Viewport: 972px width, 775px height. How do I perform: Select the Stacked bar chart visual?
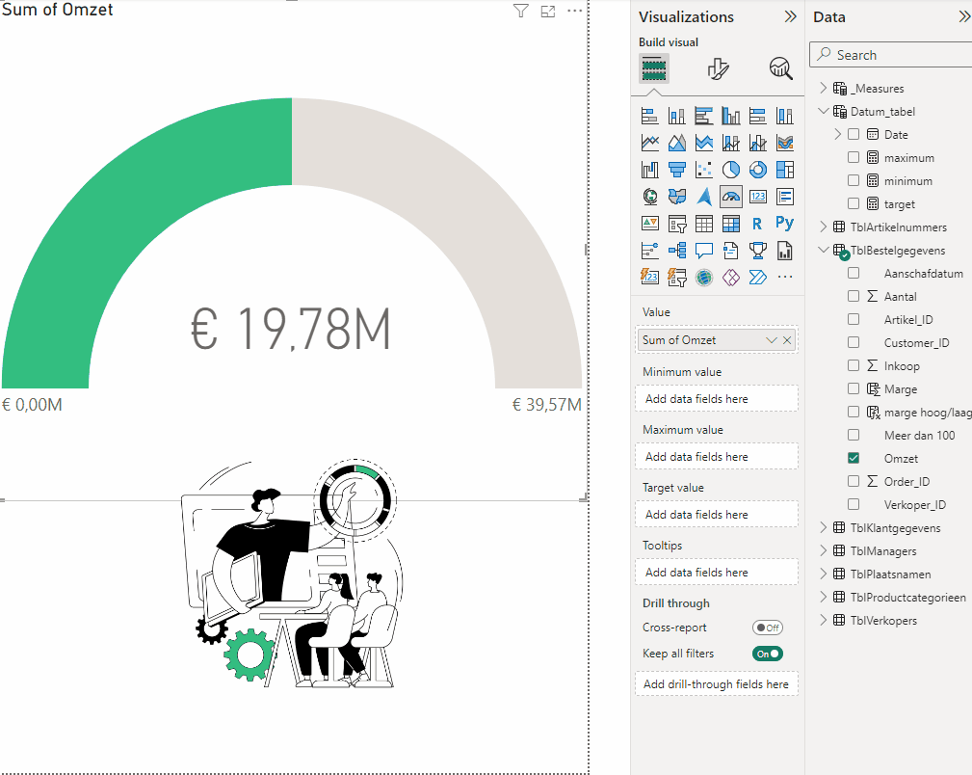[649, 116]
